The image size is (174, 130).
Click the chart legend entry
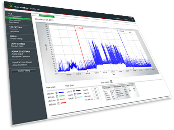click(x=131, y=33)
